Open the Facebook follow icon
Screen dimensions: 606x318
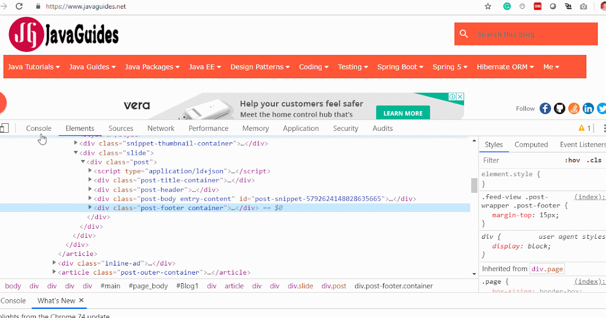545,109
